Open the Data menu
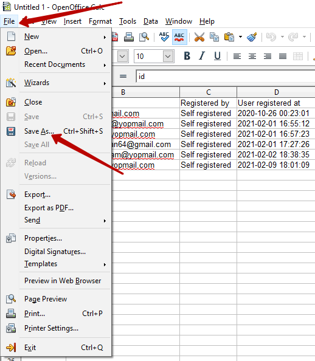The width and height of the screenshot is (315, 361). [150, 21]
